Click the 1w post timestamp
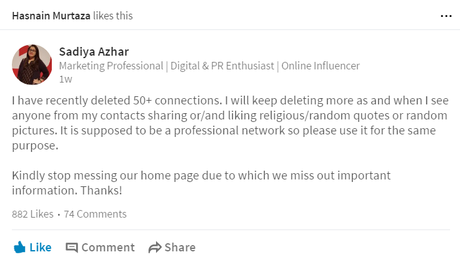The width and height of the screenshot is (460, 262). [65, 79]
